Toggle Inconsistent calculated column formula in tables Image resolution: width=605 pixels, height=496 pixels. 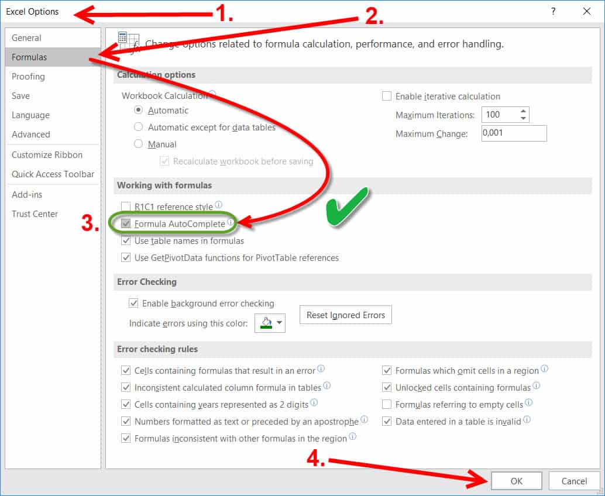126,387
